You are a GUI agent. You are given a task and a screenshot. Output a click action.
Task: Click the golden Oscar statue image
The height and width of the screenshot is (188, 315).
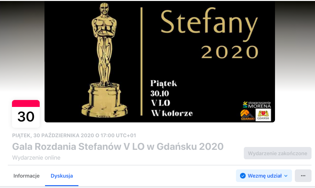(104, 60)
